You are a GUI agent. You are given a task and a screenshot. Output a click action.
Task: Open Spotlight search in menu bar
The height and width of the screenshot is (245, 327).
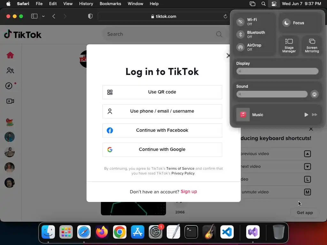click(x=263, y=4)
